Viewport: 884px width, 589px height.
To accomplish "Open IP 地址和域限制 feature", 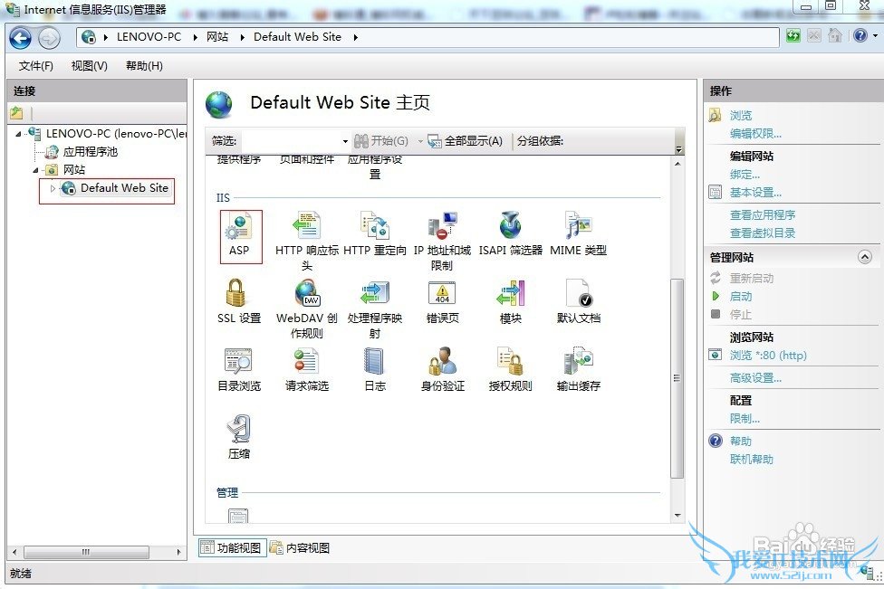I will [443, 241].
